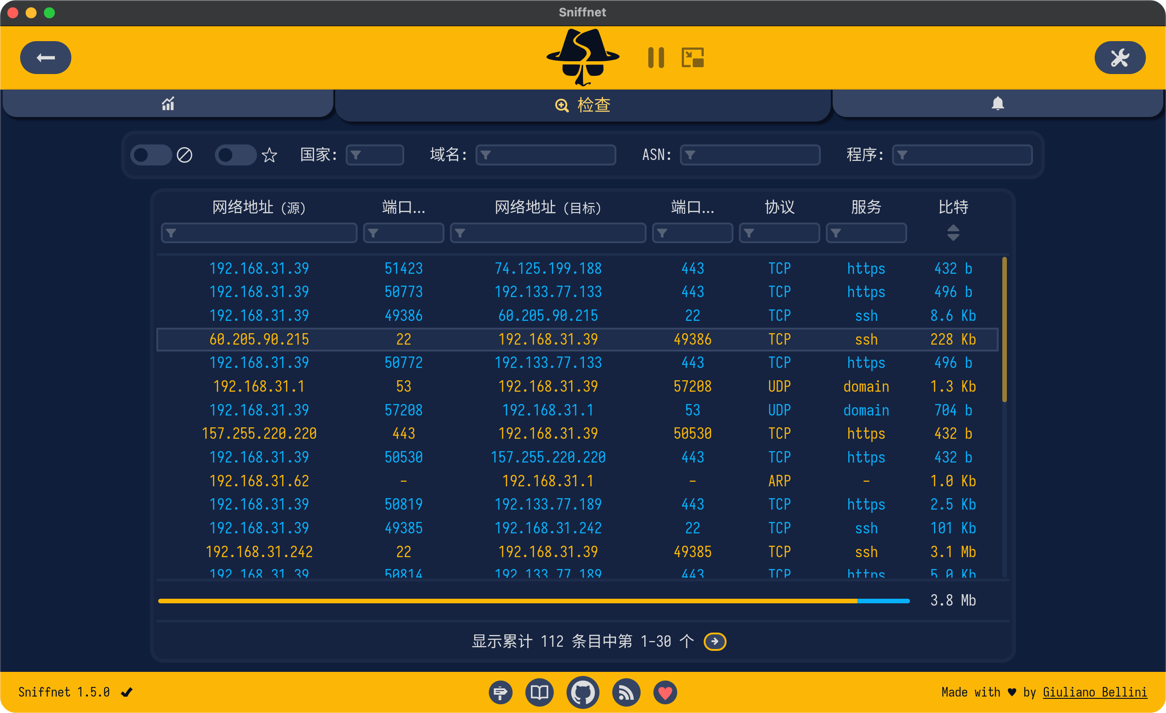Screen dimensions: 1166x713
Task: Switch to thumbnail mode icon
Action: pyautogui.click(x=693, y=58)
